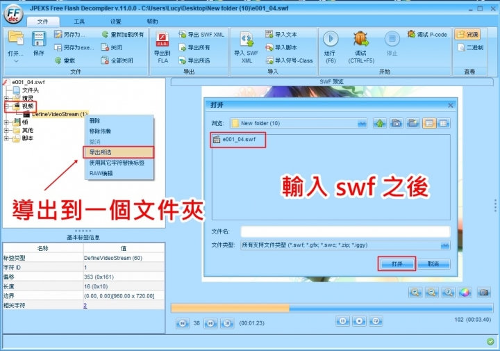Click 导出所有 in ribbon
This screenshot has height=351, width=500.
(194, 47)
